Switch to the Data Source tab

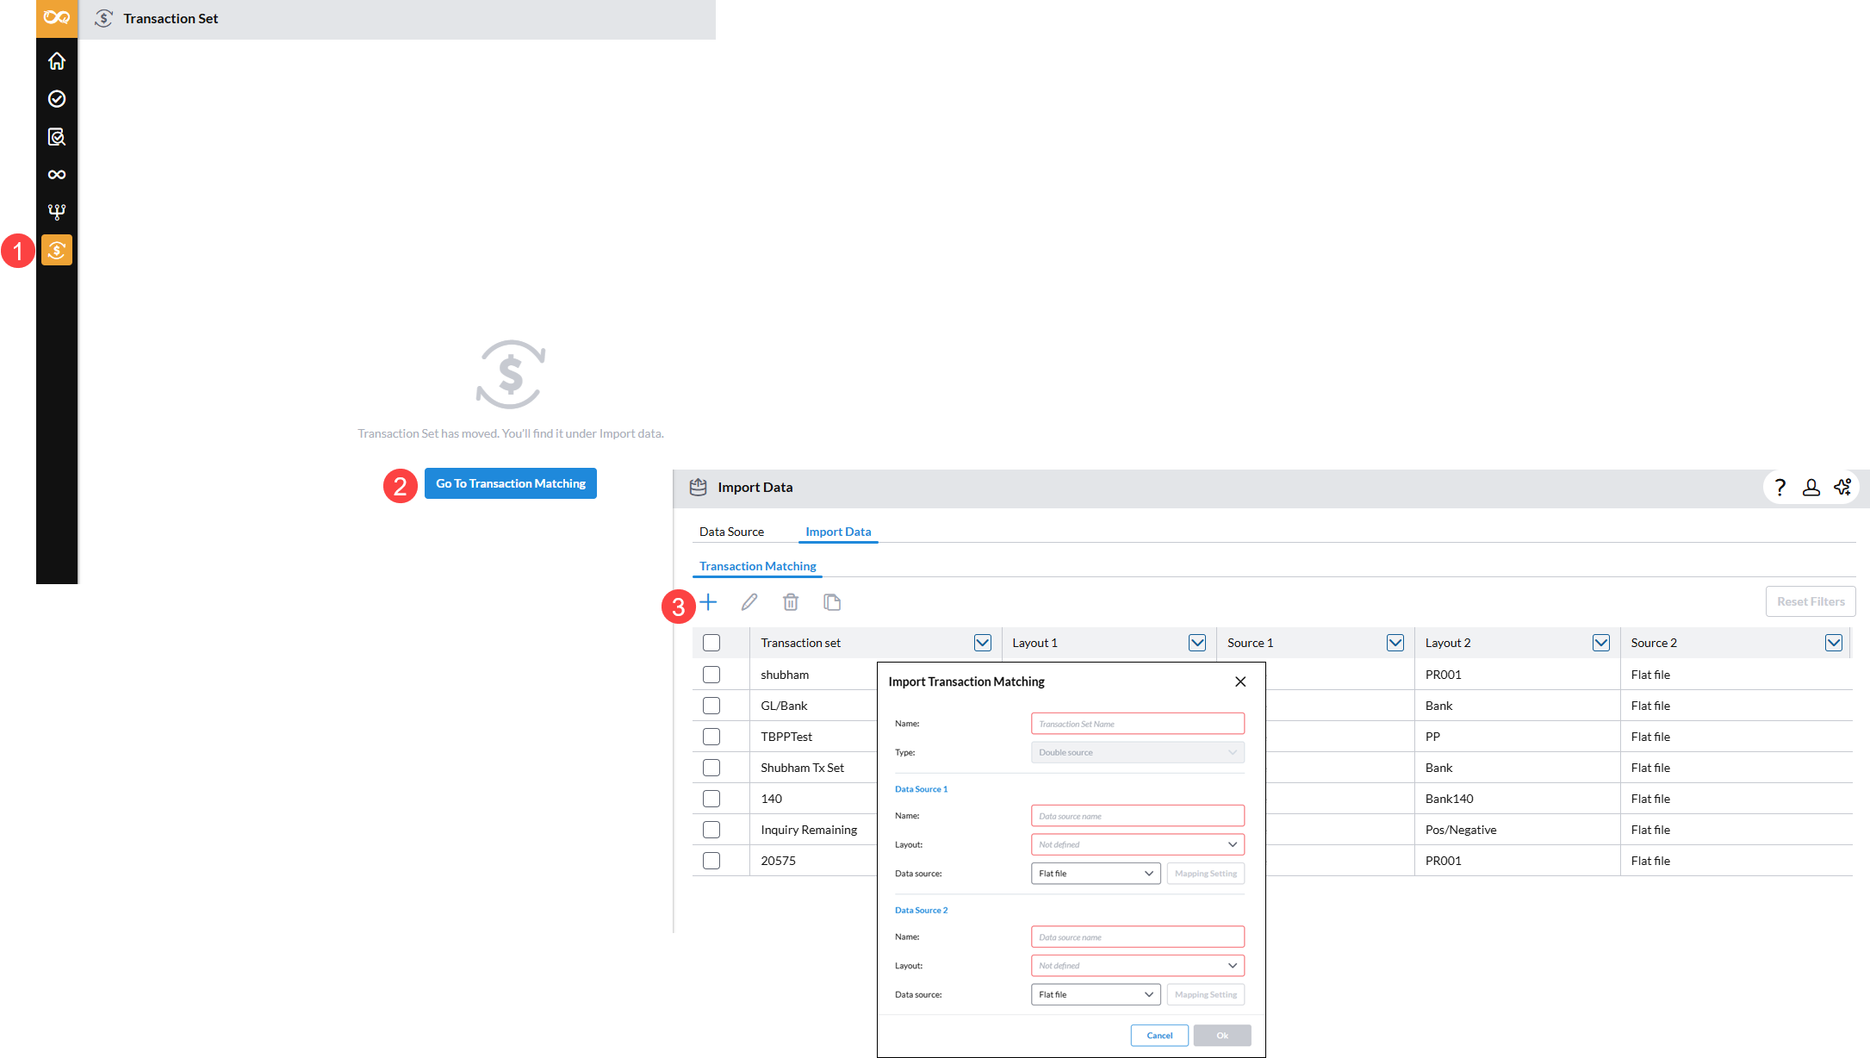tap(731, 532)
